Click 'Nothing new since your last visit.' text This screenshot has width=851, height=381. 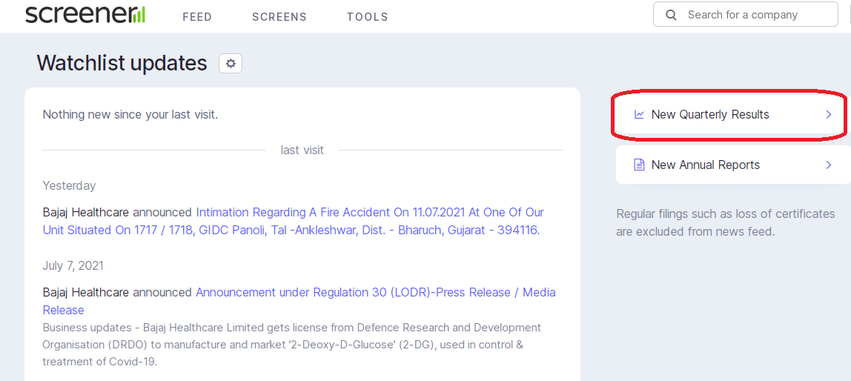tap(130, 114)
